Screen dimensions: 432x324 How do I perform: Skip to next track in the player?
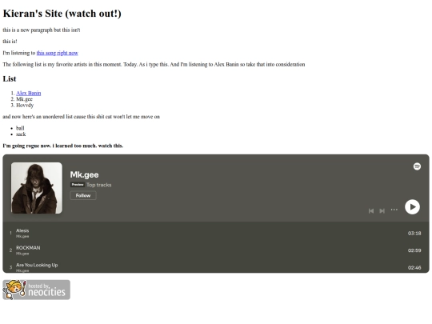click(382, 210)
